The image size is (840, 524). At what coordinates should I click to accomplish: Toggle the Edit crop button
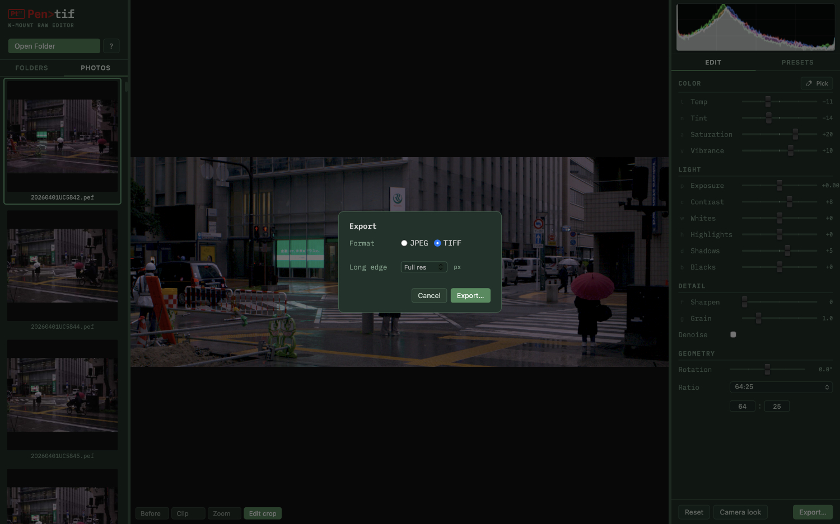262,513
